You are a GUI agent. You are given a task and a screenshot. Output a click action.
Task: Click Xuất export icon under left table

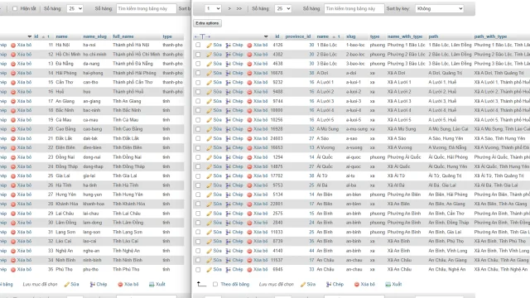(152, 285)
